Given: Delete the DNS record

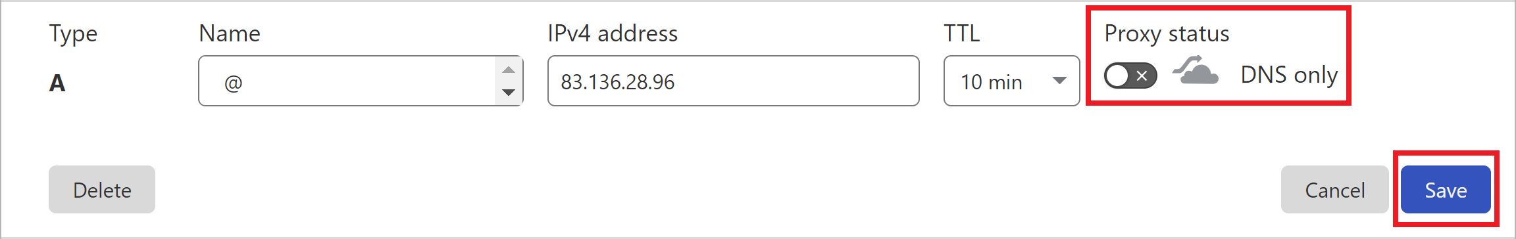Looking at the screenshot, I should (102, 190).
